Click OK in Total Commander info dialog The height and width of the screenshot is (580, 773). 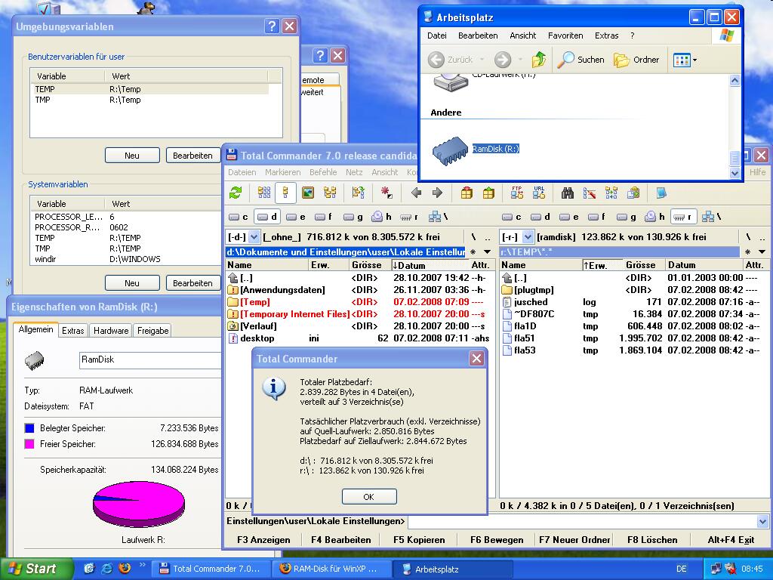click(x=368, y=497)
